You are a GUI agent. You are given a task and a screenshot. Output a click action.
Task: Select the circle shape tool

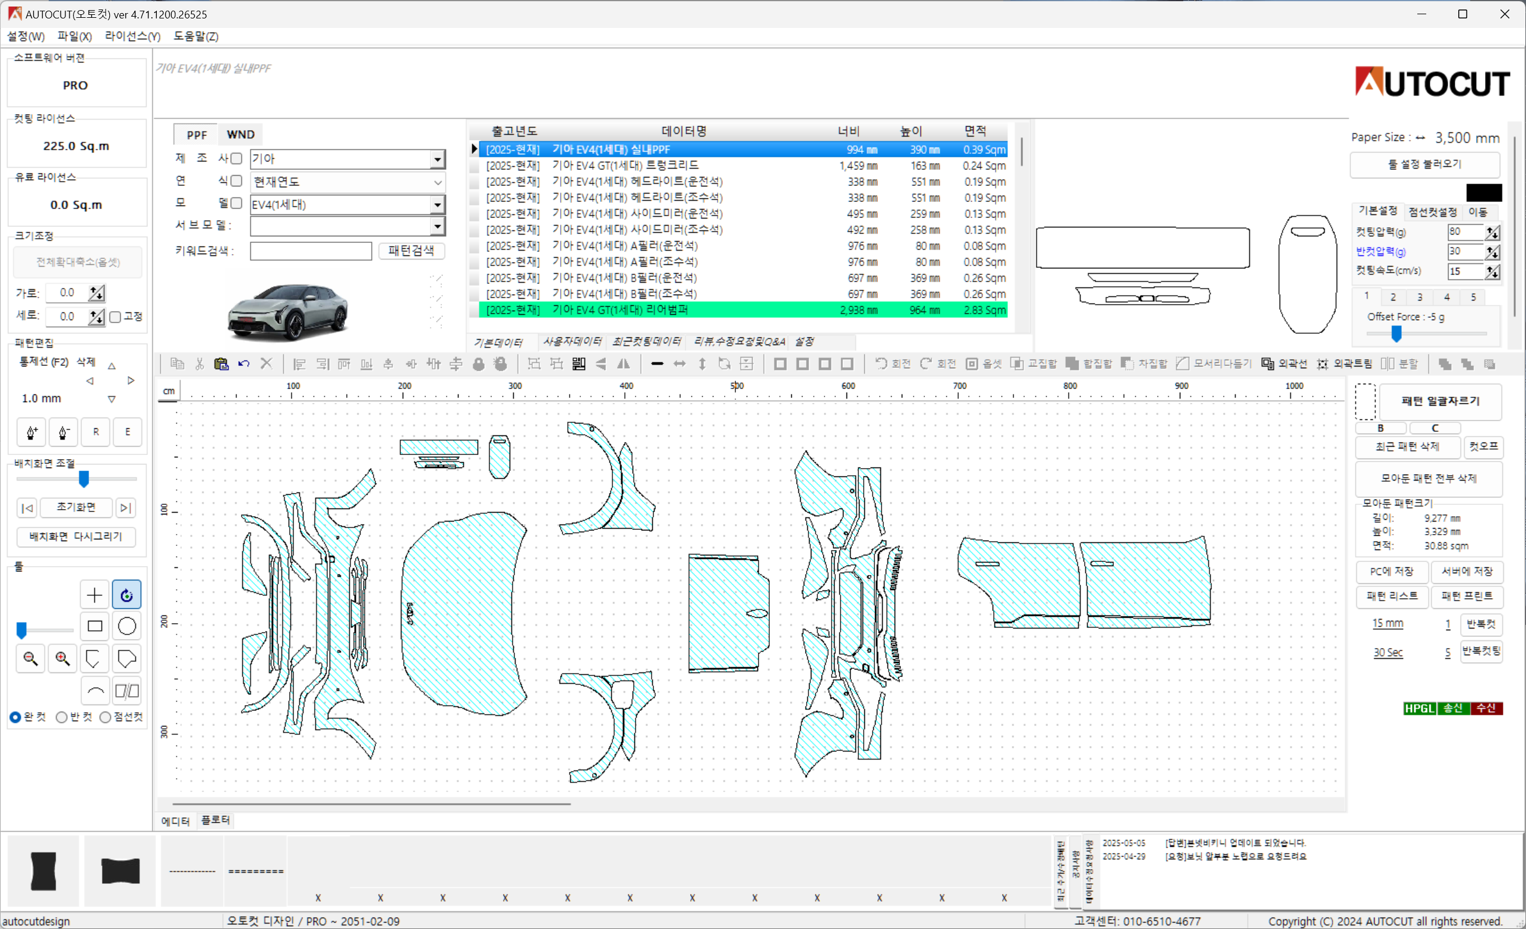[x=127, y=626]
